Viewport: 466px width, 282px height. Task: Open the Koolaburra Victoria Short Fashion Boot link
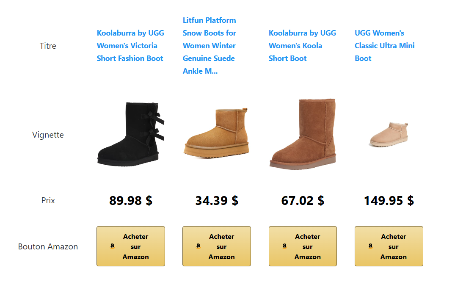point(130,45)
